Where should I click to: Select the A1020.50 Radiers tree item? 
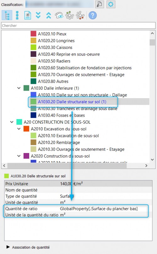pyautogui.click(x=54, y=61)
